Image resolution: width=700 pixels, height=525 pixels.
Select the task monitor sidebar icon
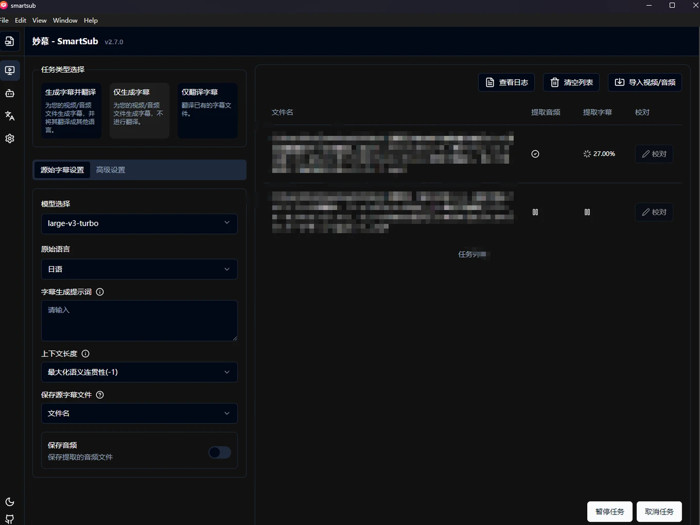point(9,70)
